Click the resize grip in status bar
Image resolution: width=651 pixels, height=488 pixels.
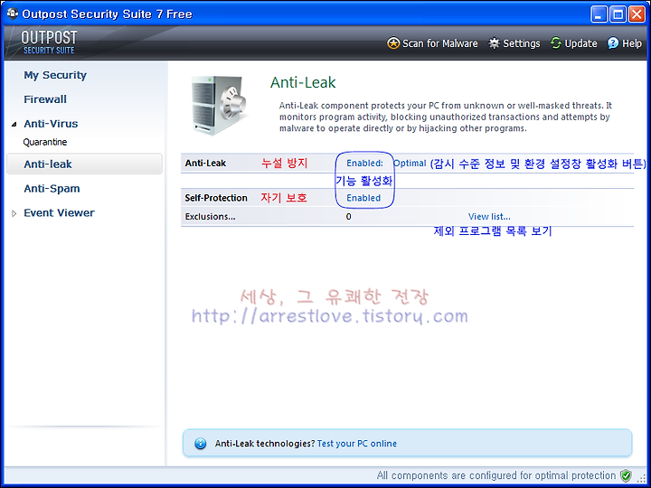642,478
